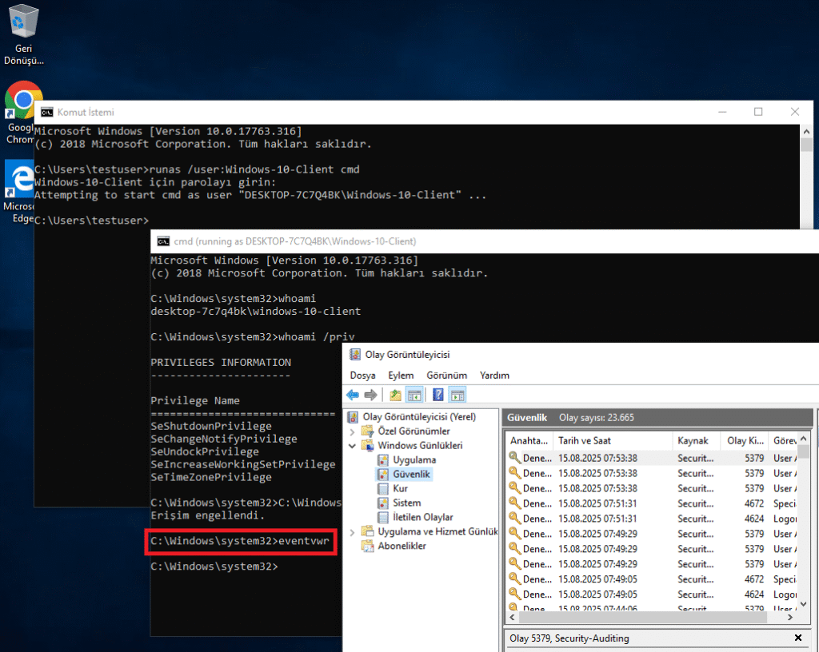Launch Google Chrome from the desktop

pos(19,112)
